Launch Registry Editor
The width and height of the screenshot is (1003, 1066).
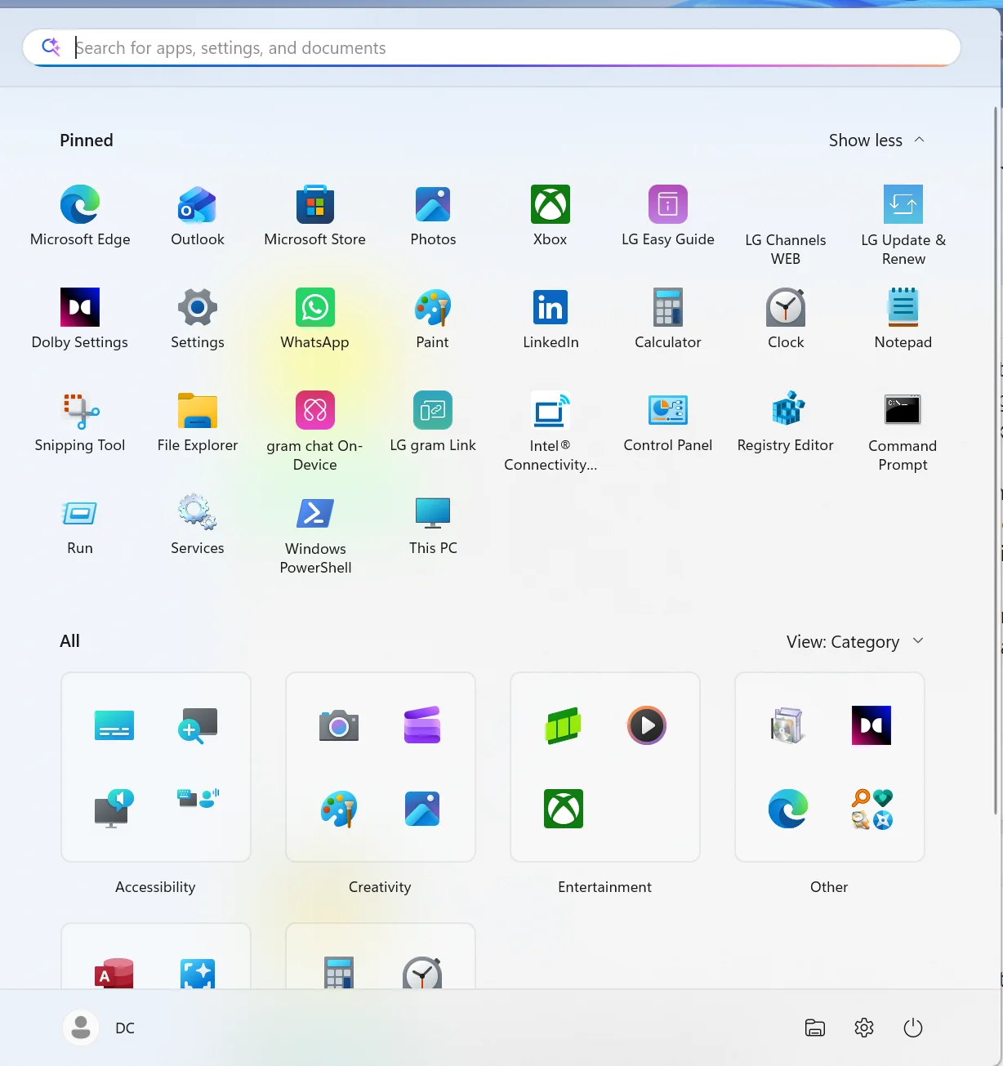pyautogui.click(x=786, y=423)
